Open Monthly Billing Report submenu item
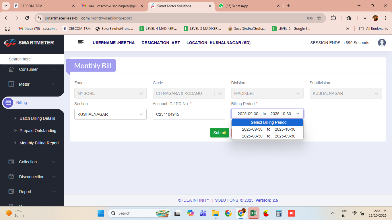 pos(39,143)
